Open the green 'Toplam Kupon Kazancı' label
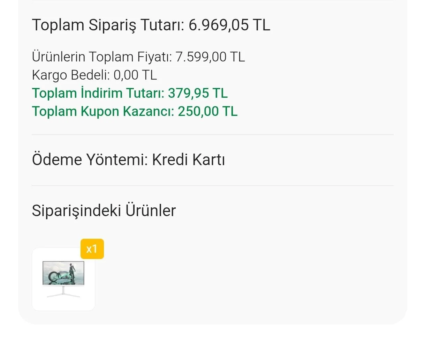Screen dimensions: 425x347 pyautogui.click(x=103, y=111)
